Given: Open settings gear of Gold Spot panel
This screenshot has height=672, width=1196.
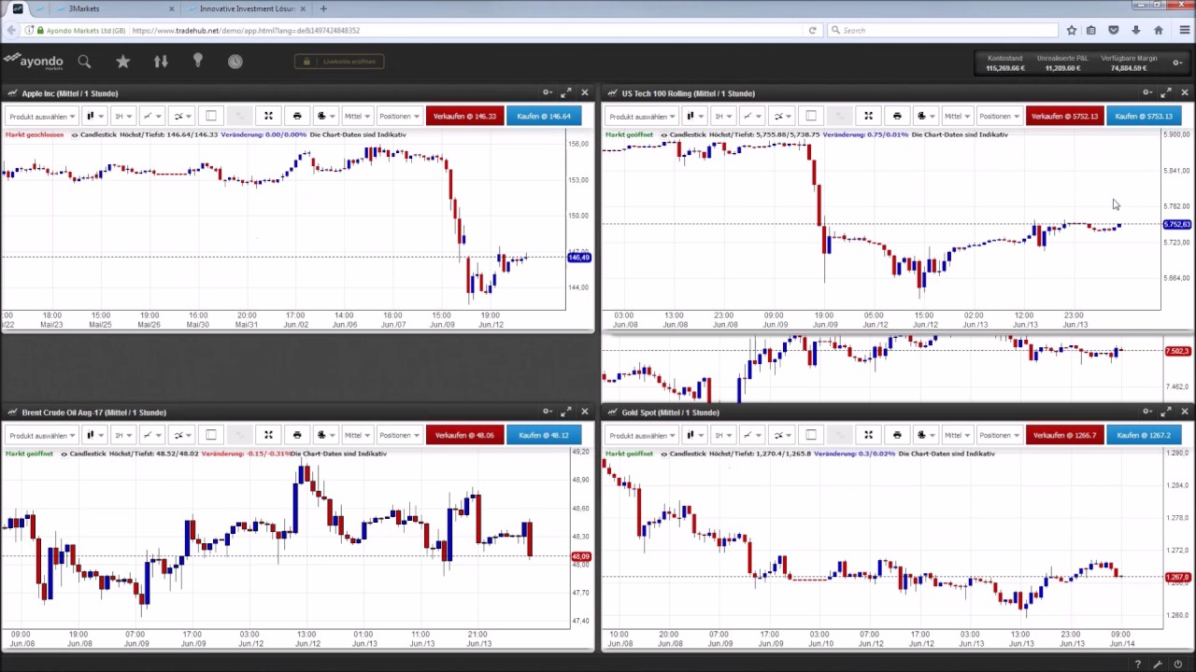Looking at the screenshot, I should click(x=1147, y=412).
